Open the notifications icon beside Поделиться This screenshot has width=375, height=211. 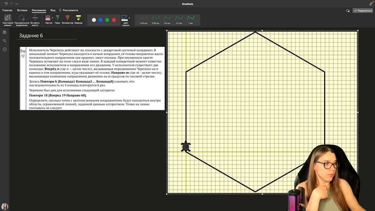347,11
